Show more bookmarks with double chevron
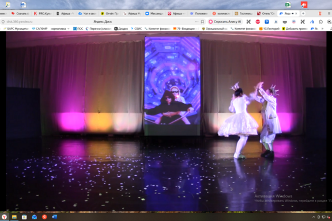The height and width of the screenshot is (221, 332). (322, 29)
